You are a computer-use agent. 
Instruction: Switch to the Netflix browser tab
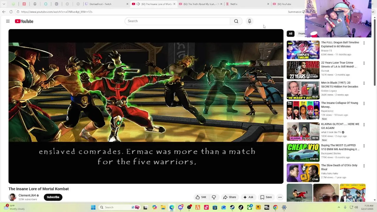247,4
